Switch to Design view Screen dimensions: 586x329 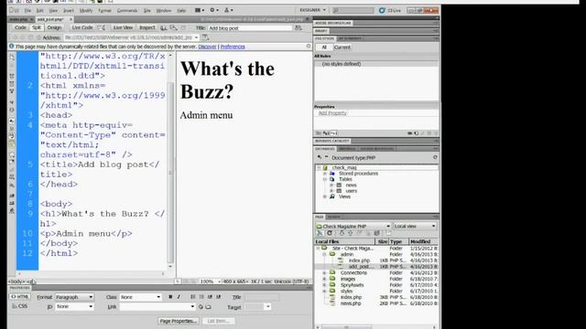tap(54, 27)
